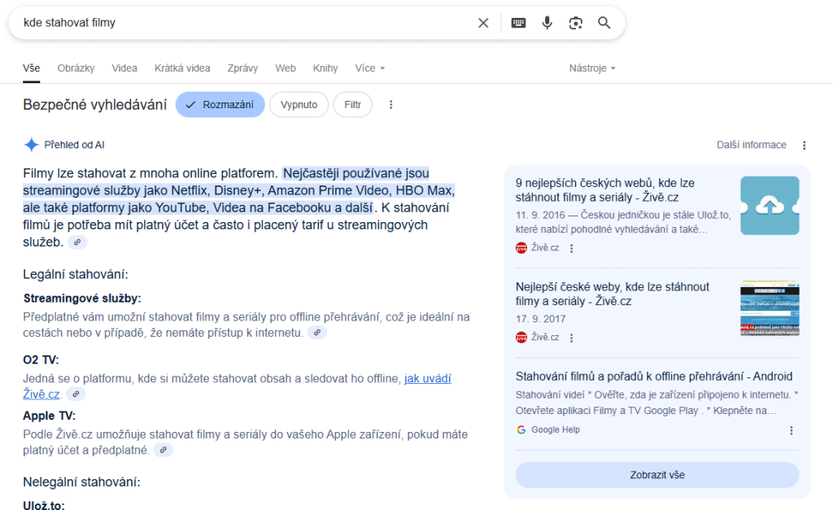Switch to the Web tab
The height and width of the screenshot is (510, 833).
click(x=286, y=68)
